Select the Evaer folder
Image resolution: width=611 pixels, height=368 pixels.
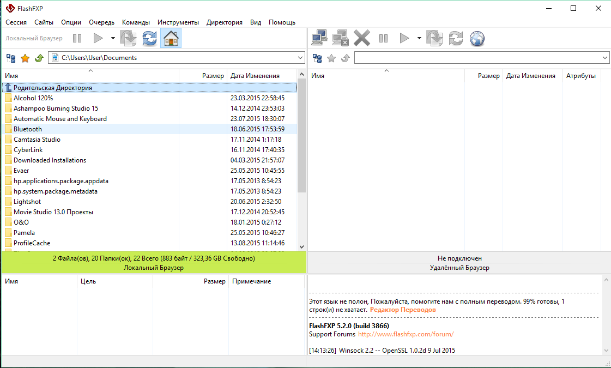point(149,170)
